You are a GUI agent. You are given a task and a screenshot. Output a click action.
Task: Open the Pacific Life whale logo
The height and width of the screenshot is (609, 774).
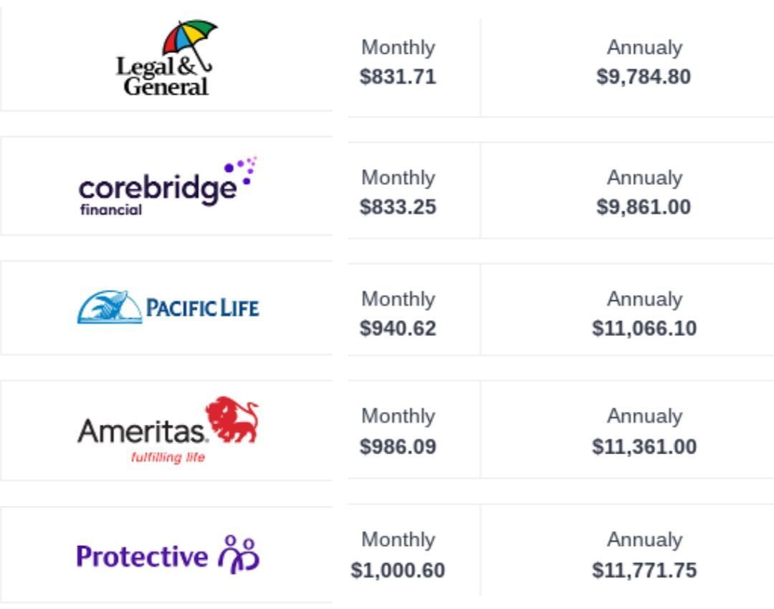110,307
